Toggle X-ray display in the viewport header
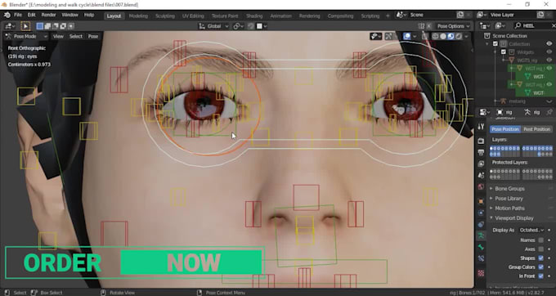556x296 pixels. tap(425, 36)
